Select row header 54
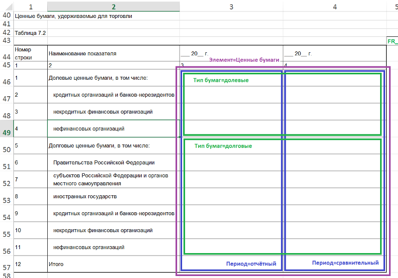Image resolution: width=398 pixels, height=278 pixels. click(x=6, y=213)
